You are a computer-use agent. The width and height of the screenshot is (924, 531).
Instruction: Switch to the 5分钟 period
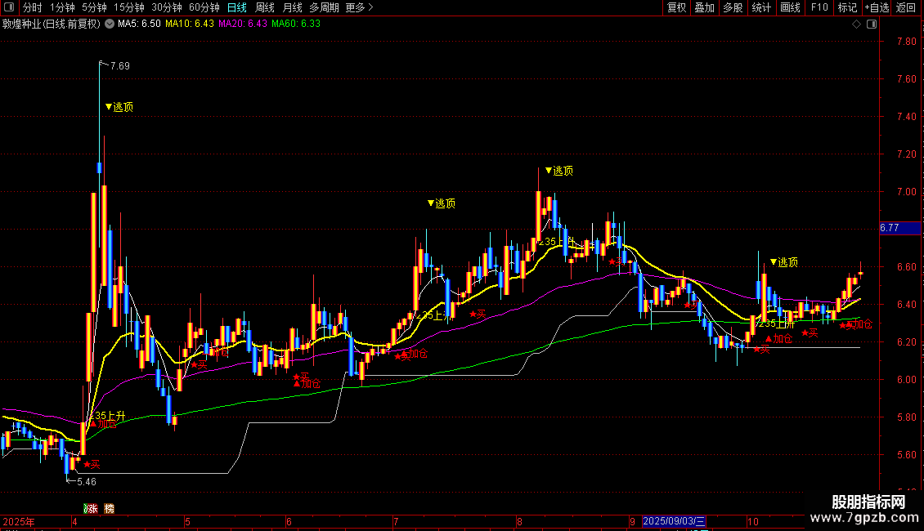(94, 7)
